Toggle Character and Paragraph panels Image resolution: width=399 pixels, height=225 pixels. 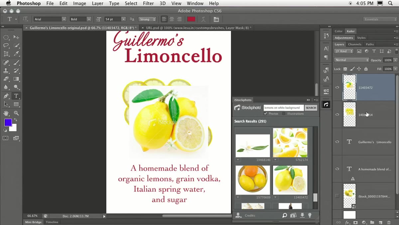pos(216,19)
